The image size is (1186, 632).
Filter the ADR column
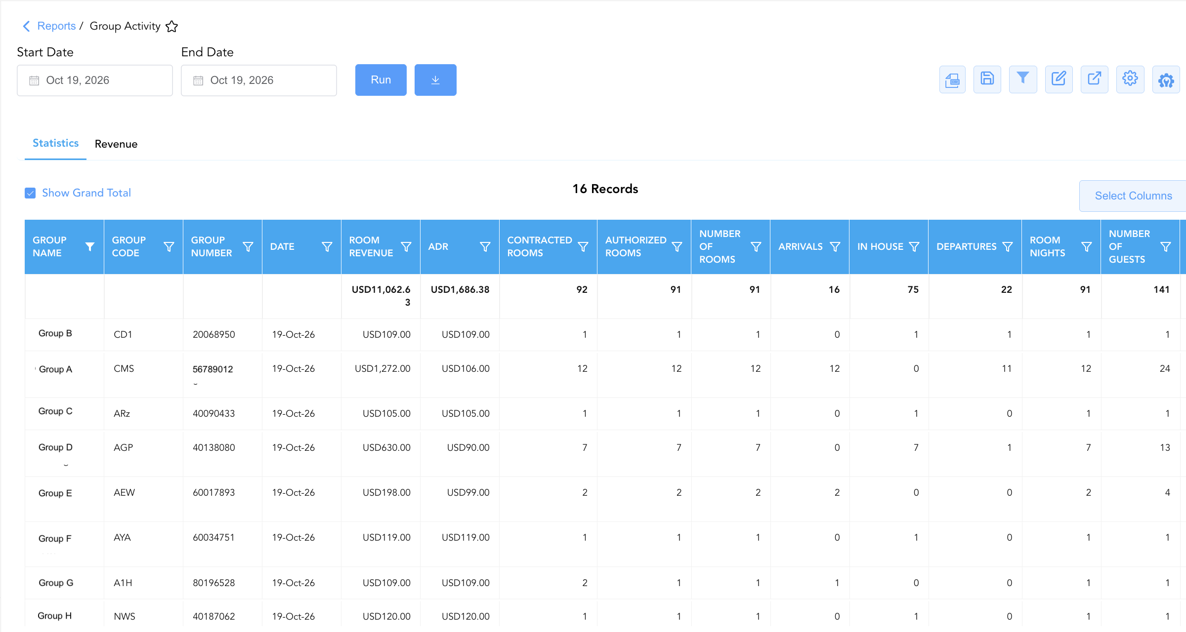pyautogui.click(x=485, y=246)
